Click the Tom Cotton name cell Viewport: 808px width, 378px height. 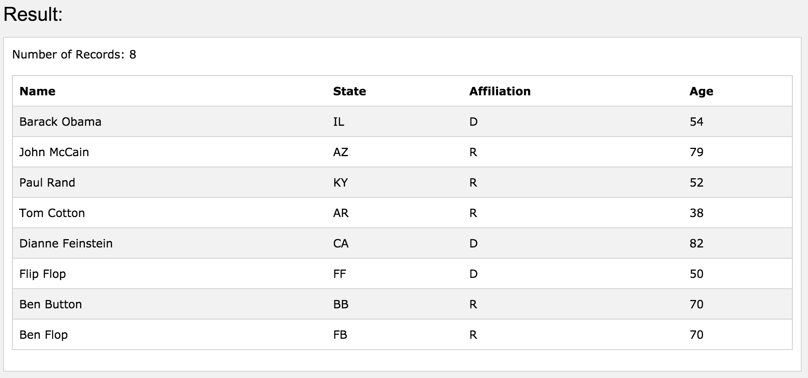coord(52,213)
